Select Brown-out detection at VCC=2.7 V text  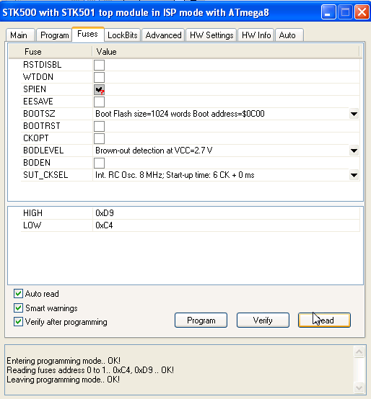154,151
